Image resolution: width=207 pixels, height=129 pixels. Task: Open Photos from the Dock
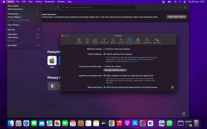[x=57, y=123]
